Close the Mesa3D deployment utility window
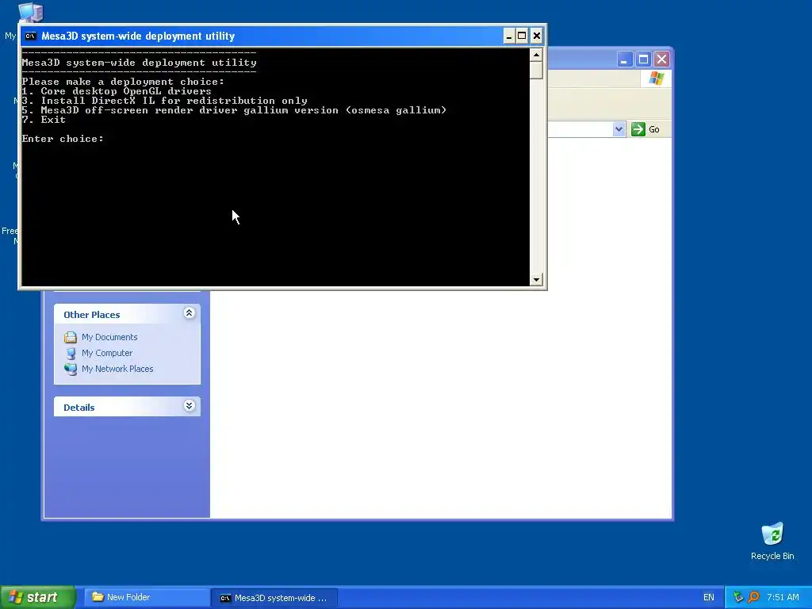This screenshot has height=609, width=812. [x=537, y=36]
